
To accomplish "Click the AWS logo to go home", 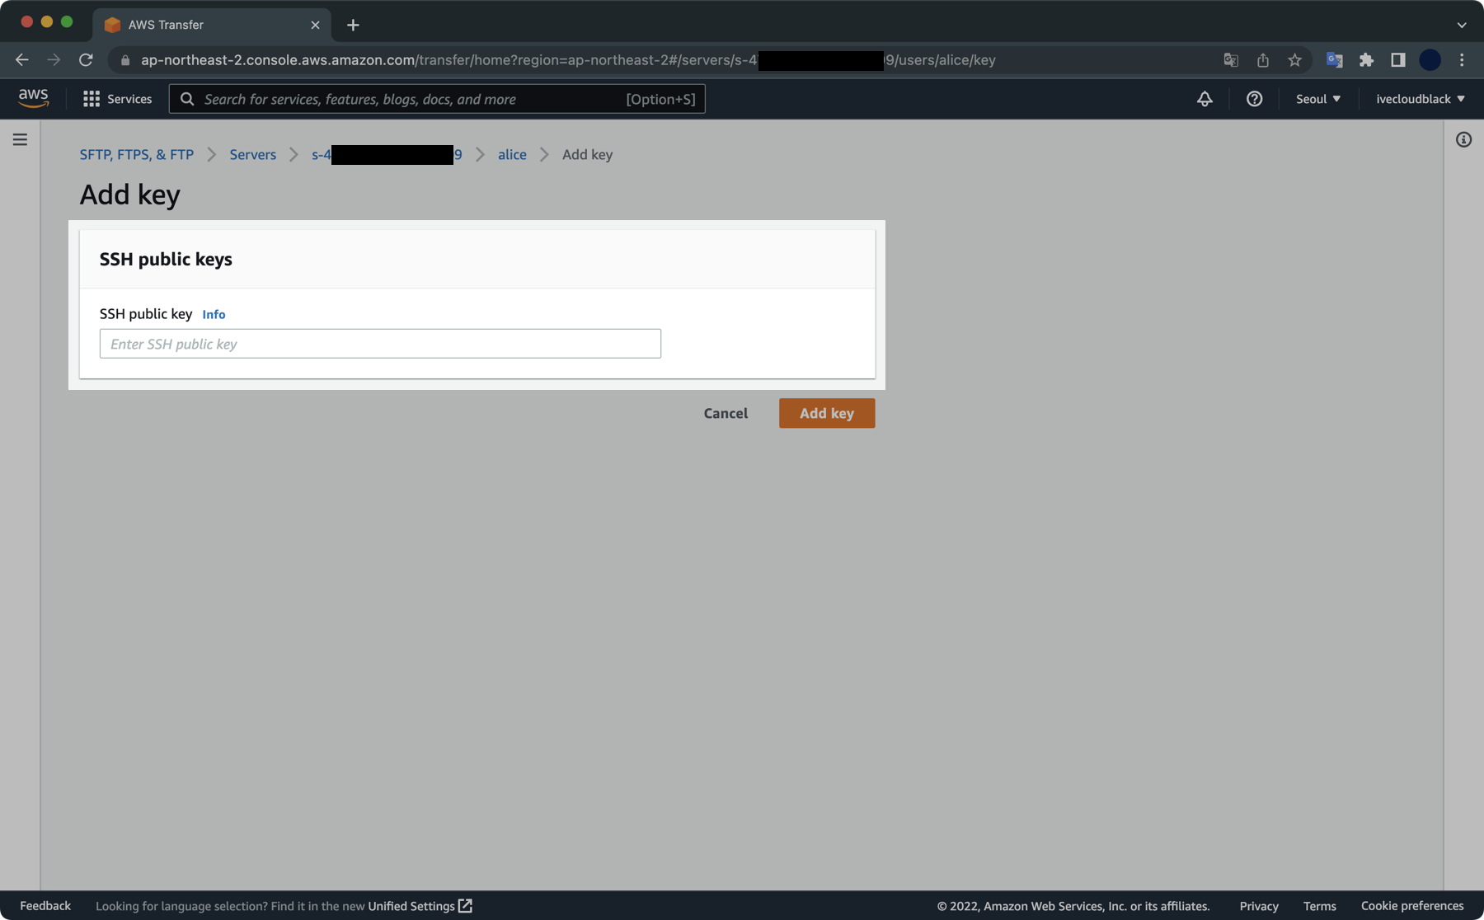I will click(x=33, y=97).
